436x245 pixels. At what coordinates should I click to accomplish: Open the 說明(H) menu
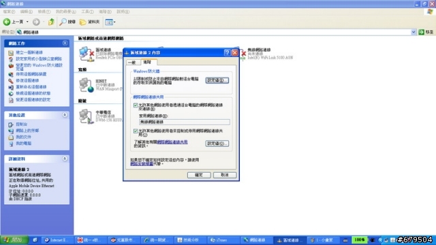click(x=123, y=12)
